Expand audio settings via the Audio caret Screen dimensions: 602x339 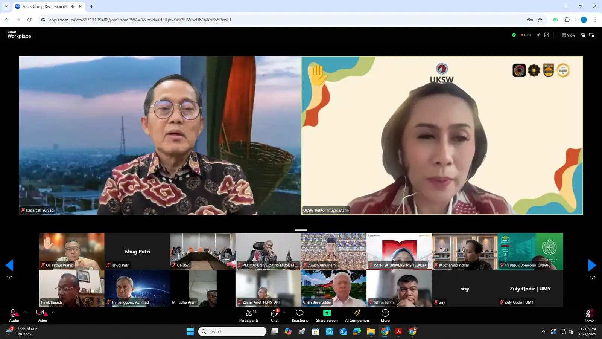[x=25, y=312]
